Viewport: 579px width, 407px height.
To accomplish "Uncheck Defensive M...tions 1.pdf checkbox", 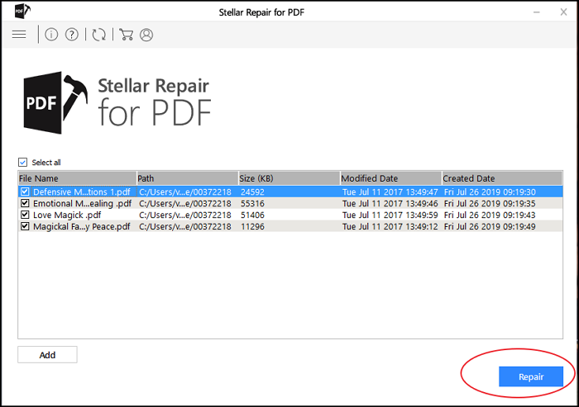I will tap(25, 192).
